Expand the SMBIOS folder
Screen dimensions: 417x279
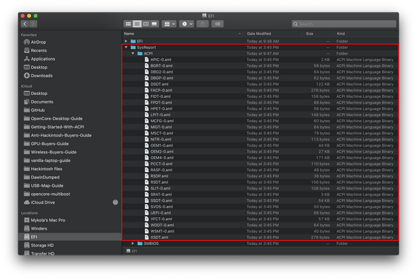(133, 244)
